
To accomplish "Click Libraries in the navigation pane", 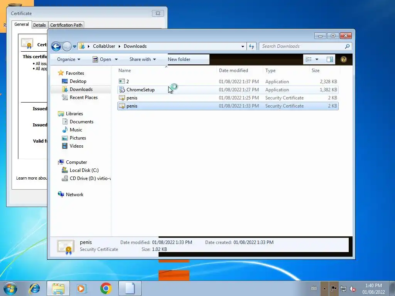I will click(74, 114).
